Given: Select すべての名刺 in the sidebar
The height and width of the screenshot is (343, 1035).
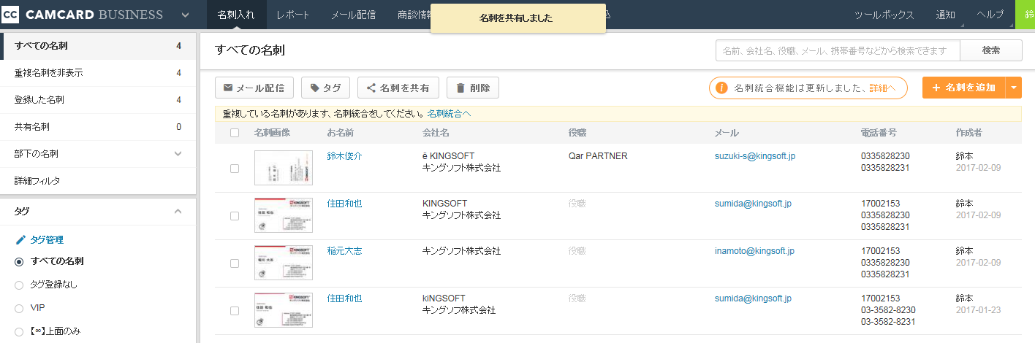Looking at the screenshot, I should click(x=98, y=46).
